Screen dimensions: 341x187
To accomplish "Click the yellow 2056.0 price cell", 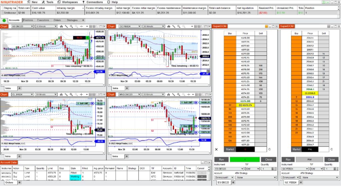I will click(310, 93).
